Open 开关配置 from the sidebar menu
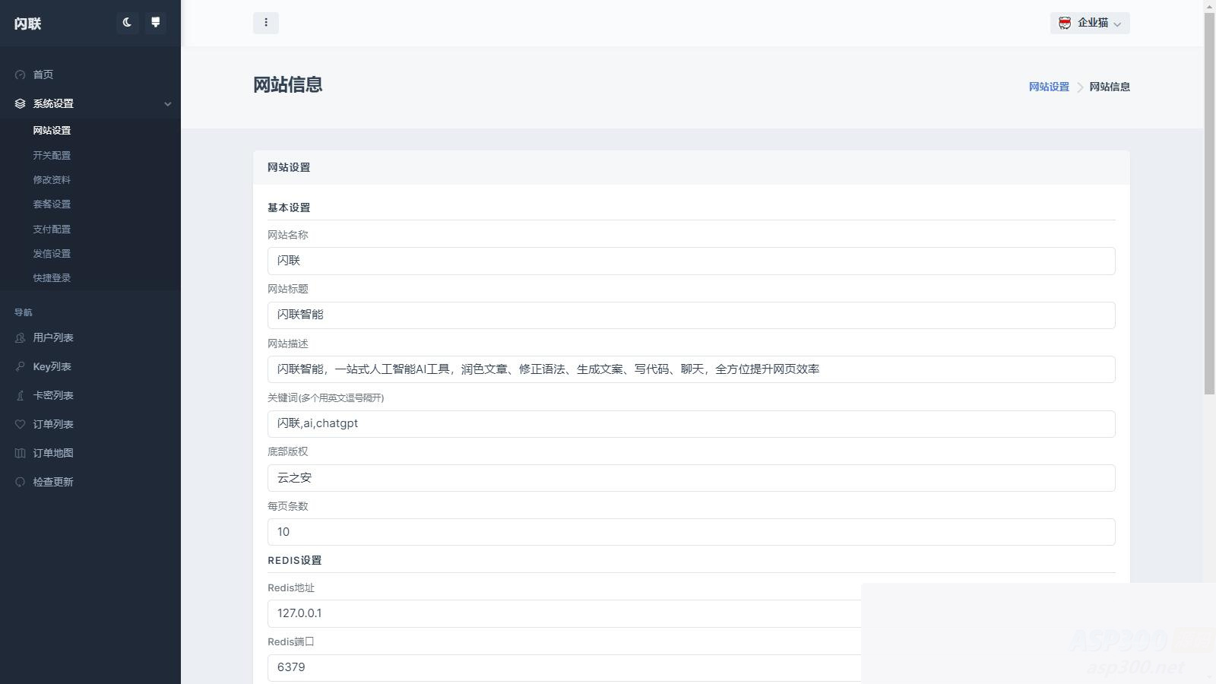 point(52,155)
